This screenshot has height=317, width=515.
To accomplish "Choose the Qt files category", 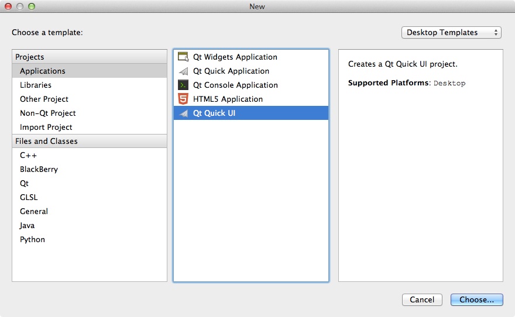I will 90,184.
